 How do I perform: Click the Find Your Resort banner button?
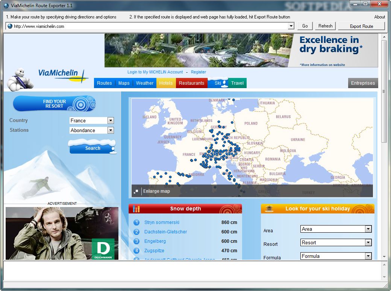point(55,104)
